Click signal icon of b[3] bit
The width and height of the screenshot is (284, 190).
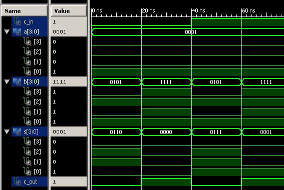click(28, 91)
